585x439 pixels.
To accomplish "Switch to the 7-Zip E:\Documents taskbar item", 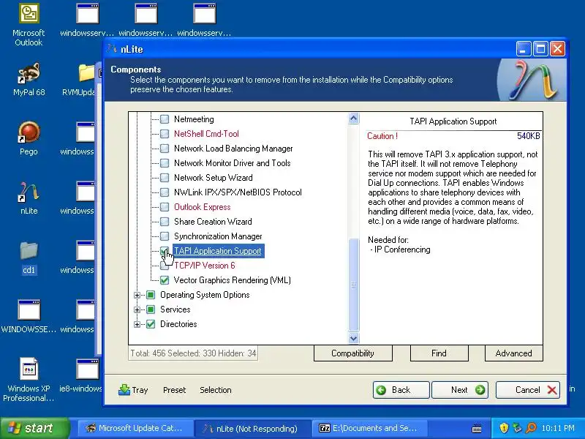I will [x=369, y=428].
